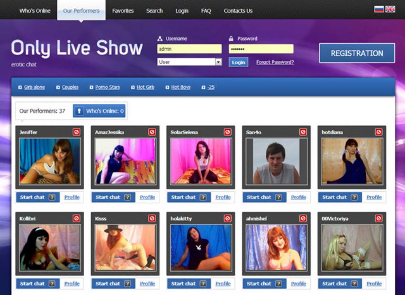Click question mark icon beside Kollibri's Start chat
Screen dimensions: 405x295
[x=52, y=284]
